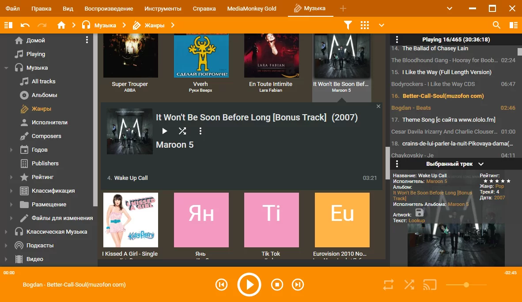This screenshot has height=302, width=522.
Task: Open the Воспроизведение menu
Action: click(109, 8)
